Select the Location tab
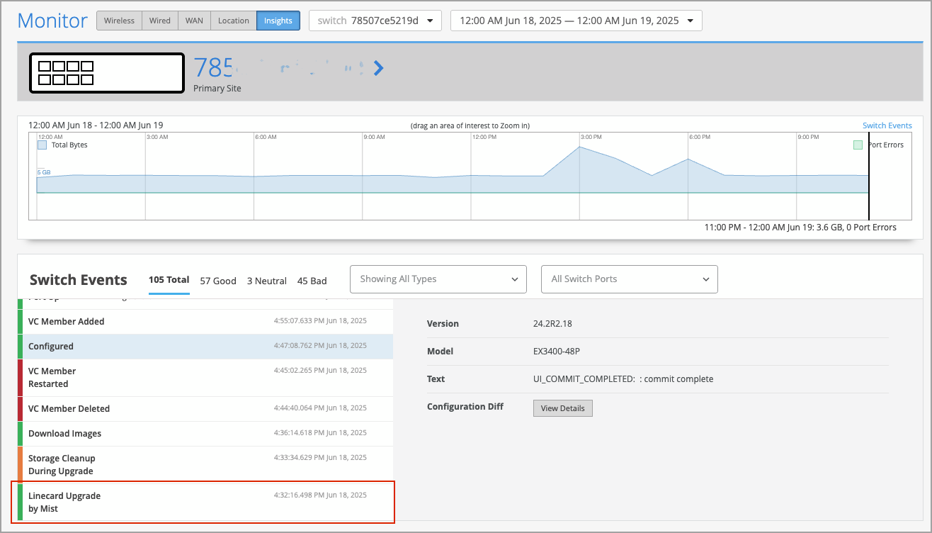Image resolution: width=932 pixels, height=533 pixels. 233,21
